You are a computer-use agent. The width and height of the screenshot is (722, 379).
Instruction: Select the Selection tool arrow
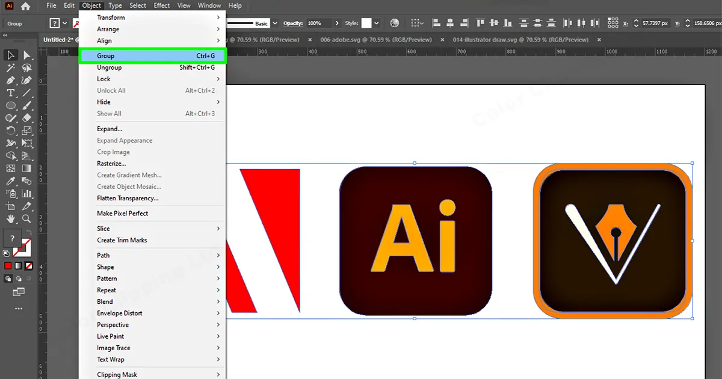(11, 55)
